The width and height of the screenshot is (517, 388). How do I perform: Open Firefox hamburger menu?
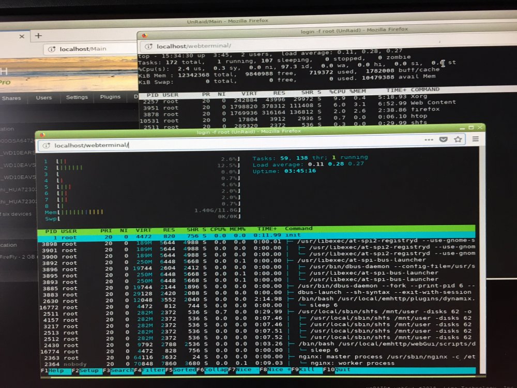pyautogui.click(x=476, y=139)
